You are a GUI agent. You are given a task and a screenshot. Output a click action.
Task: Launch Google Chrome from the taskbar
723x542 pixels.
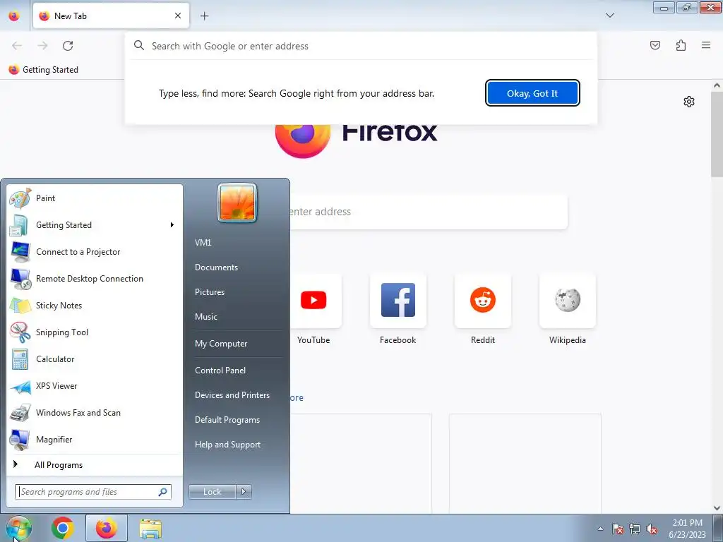tap(63, 528)
